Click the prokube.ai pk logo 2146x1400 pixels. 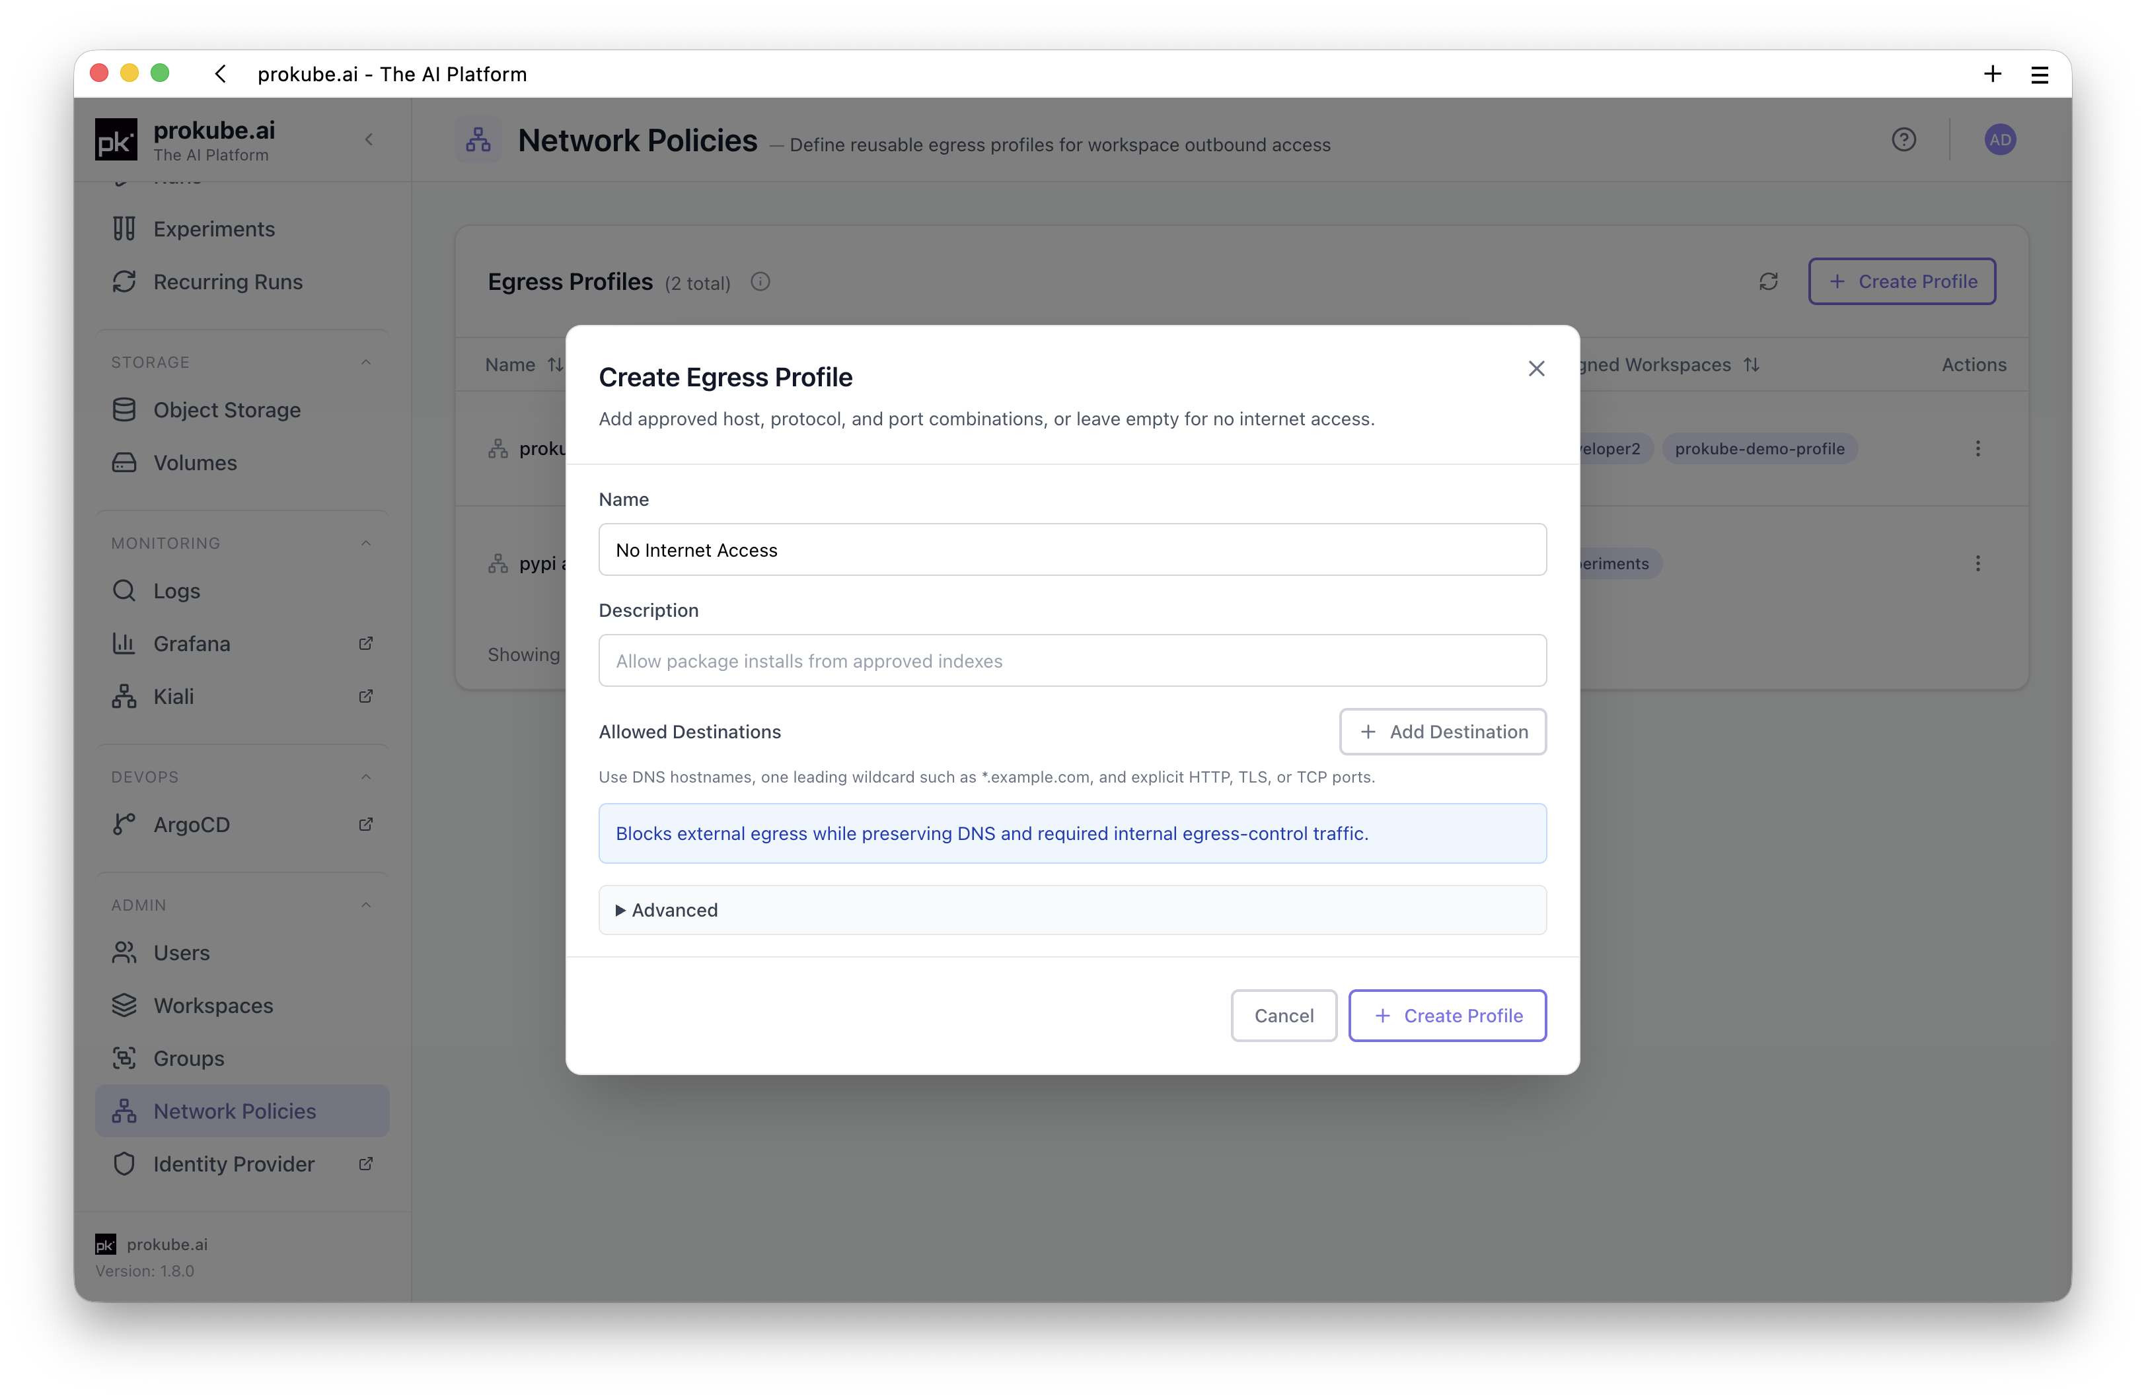tap(116, 140)
